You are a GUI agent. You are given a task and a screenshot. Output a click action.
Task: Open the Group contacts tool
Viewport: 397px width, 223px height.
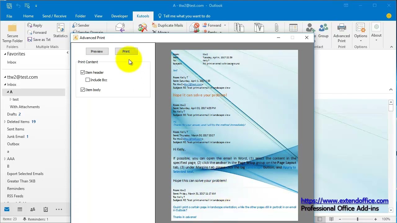(x=323, y=31)
